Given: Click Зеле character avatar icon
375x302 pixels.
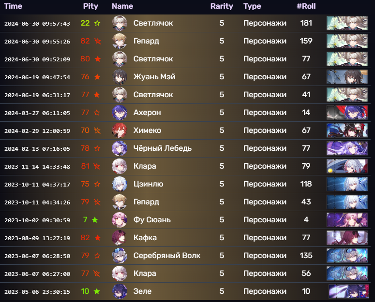Looking at the screenshot, I should coord(120,291).
